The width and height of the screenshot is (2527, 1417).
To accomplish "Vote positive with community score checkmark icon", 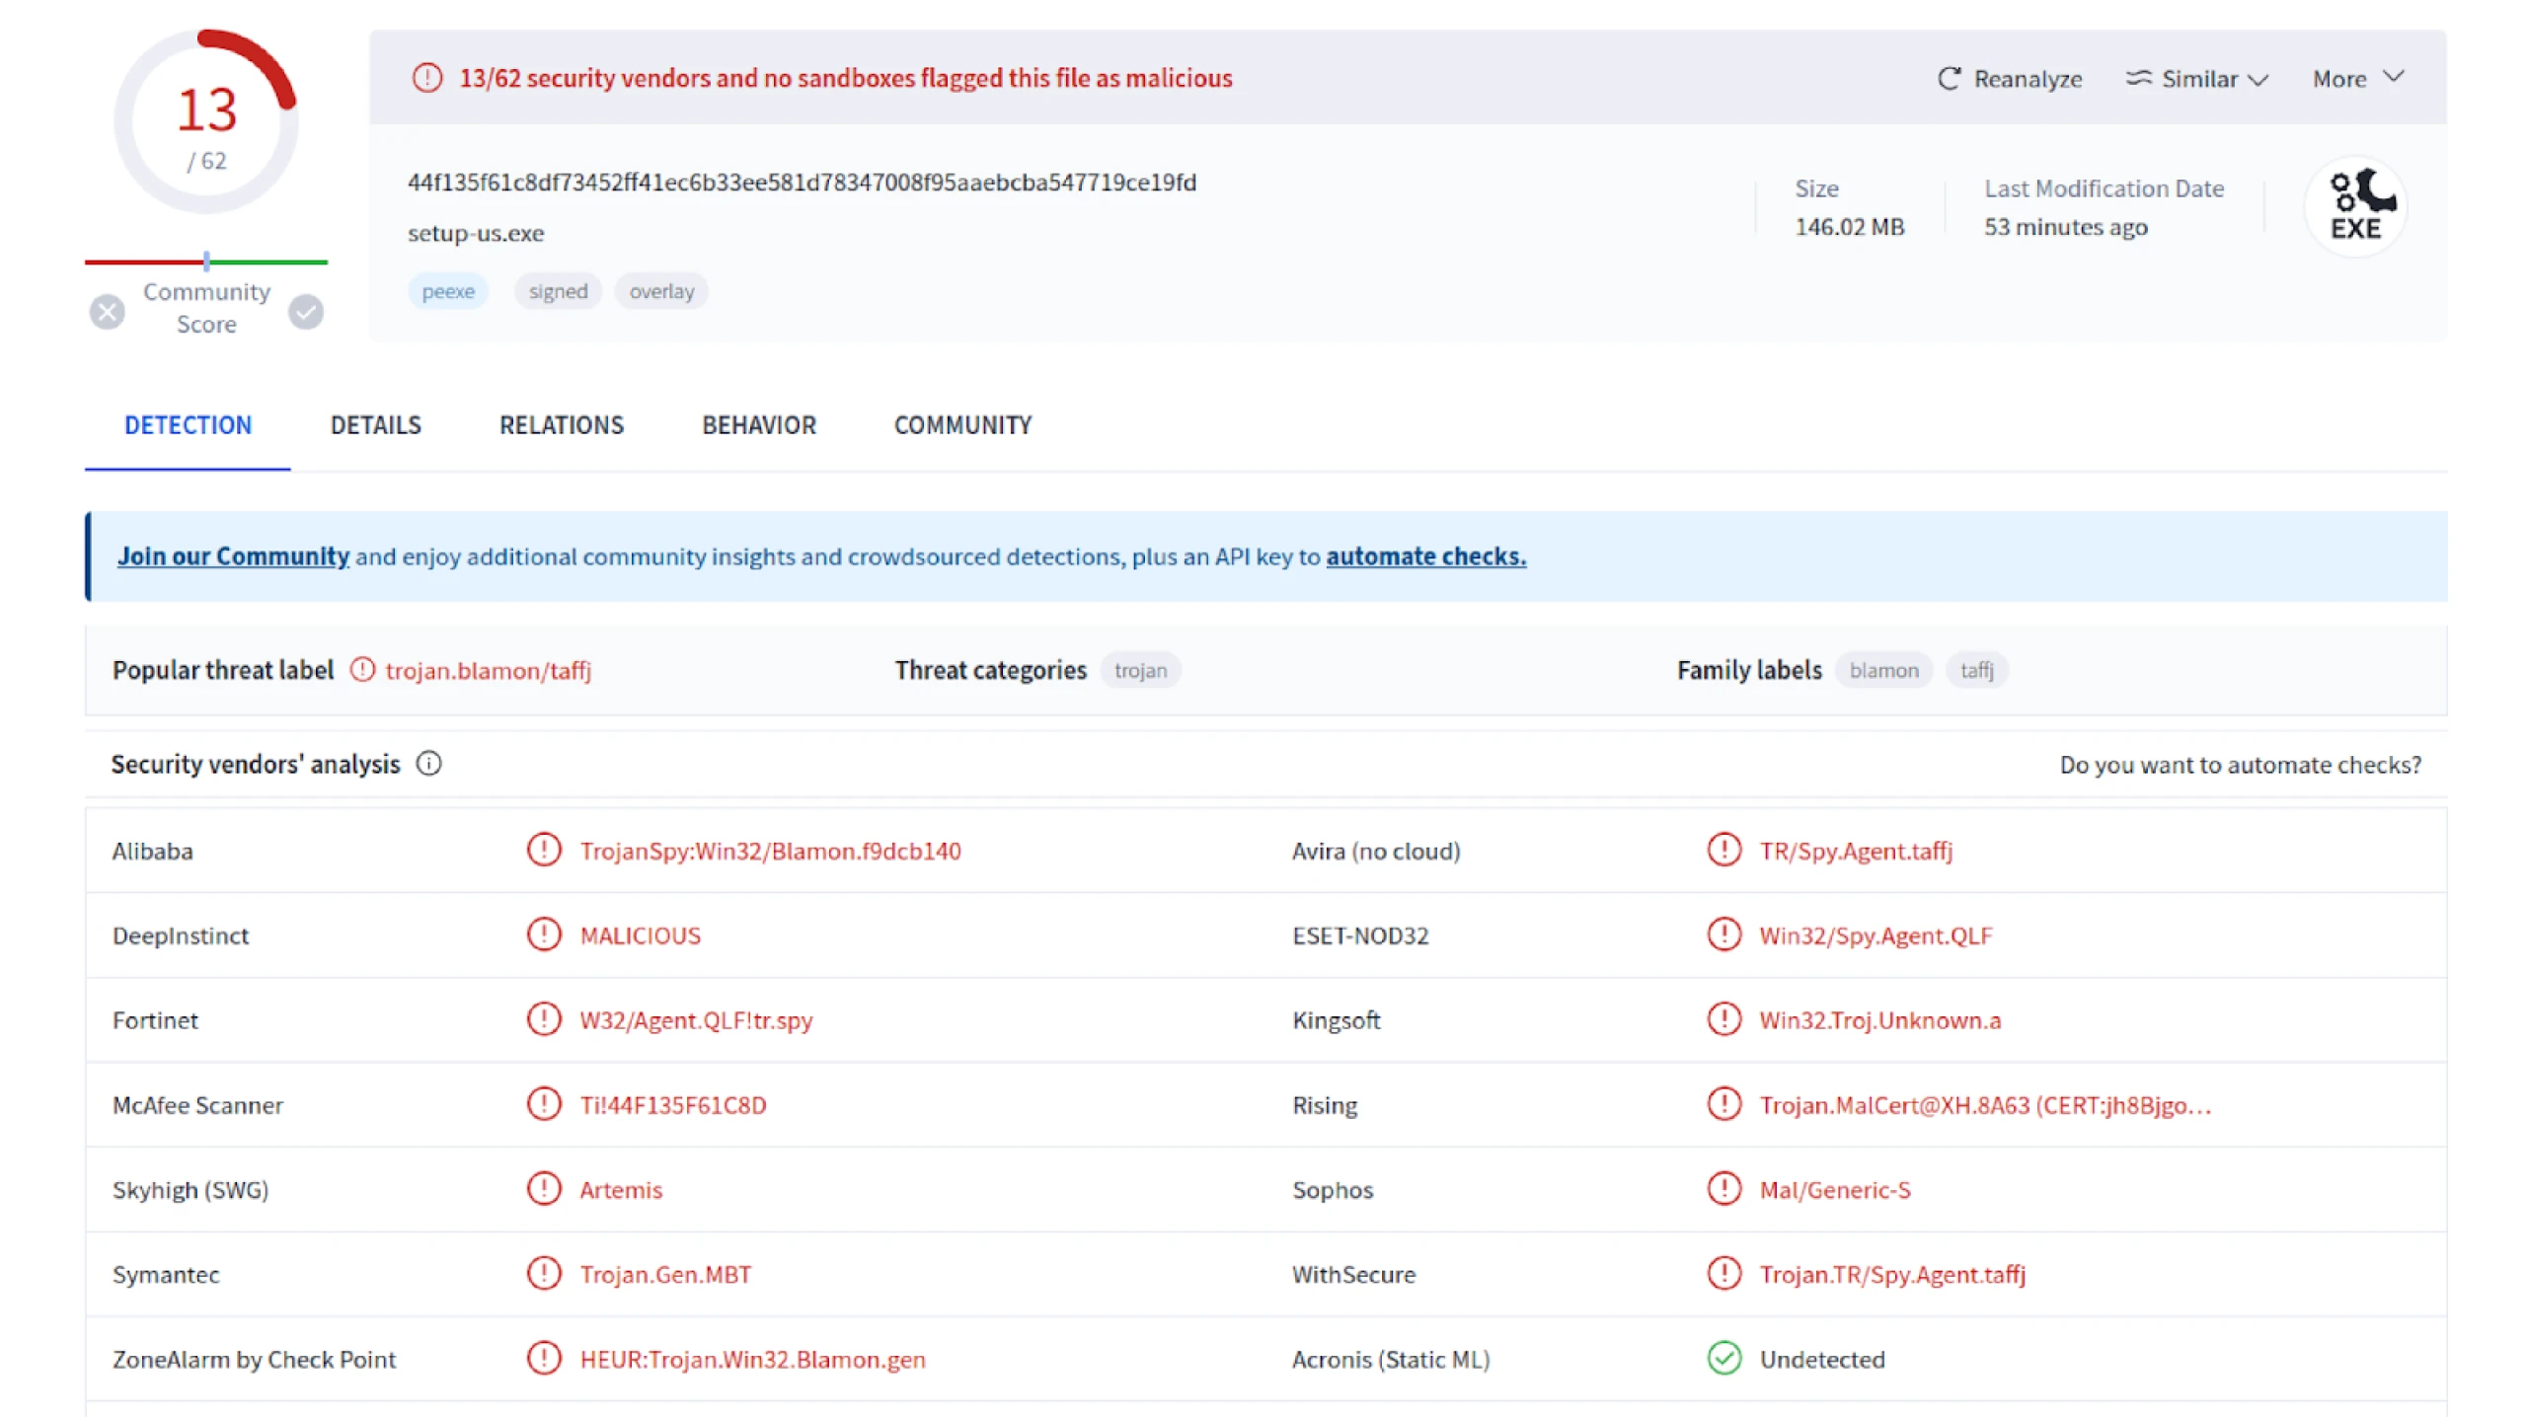I will click(x=306, y=312).
